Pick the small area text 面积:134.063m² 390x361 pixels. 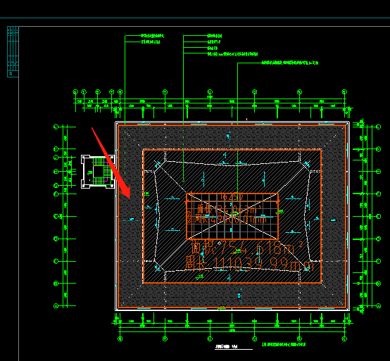coord(229,210)
